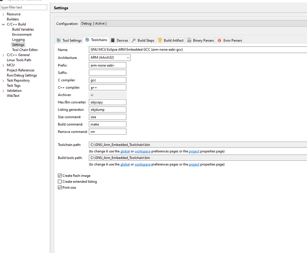
Task: Click the C++ compiler g++ field
Action: pos(108,87)
